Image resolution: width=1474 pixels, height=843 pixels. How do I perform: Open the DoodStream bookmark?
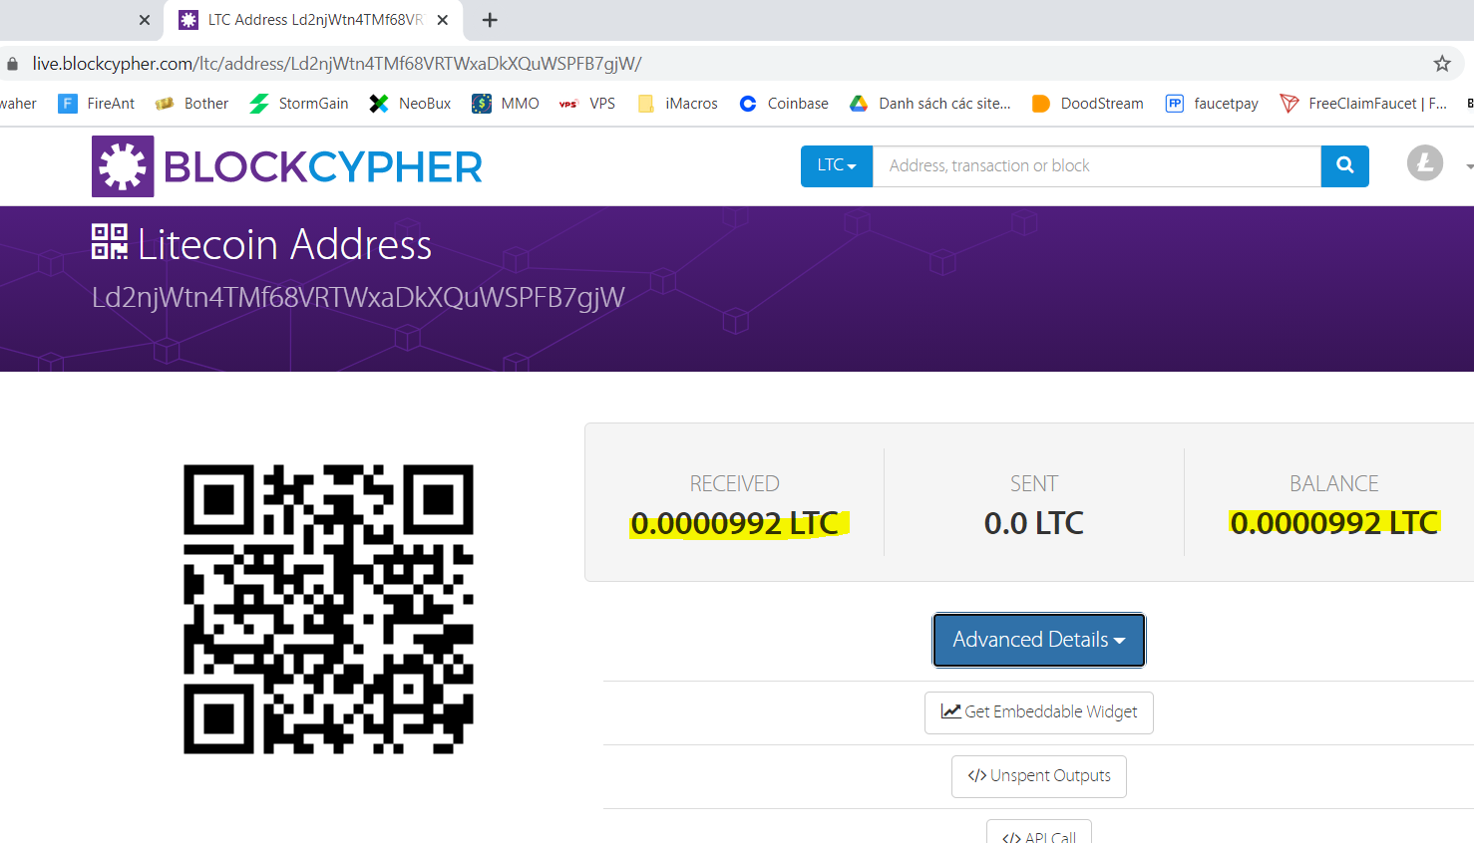tap(1088, 104)
